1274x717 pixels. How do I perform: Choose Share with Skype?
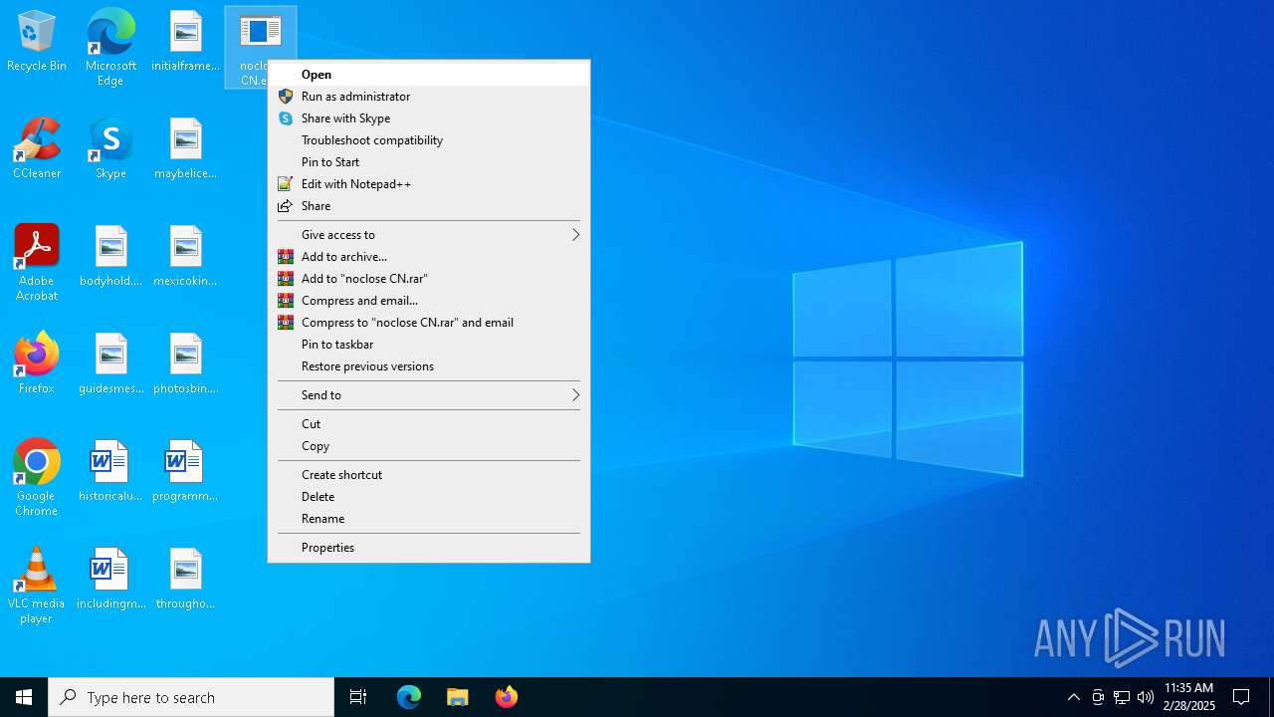coord(429,118)
